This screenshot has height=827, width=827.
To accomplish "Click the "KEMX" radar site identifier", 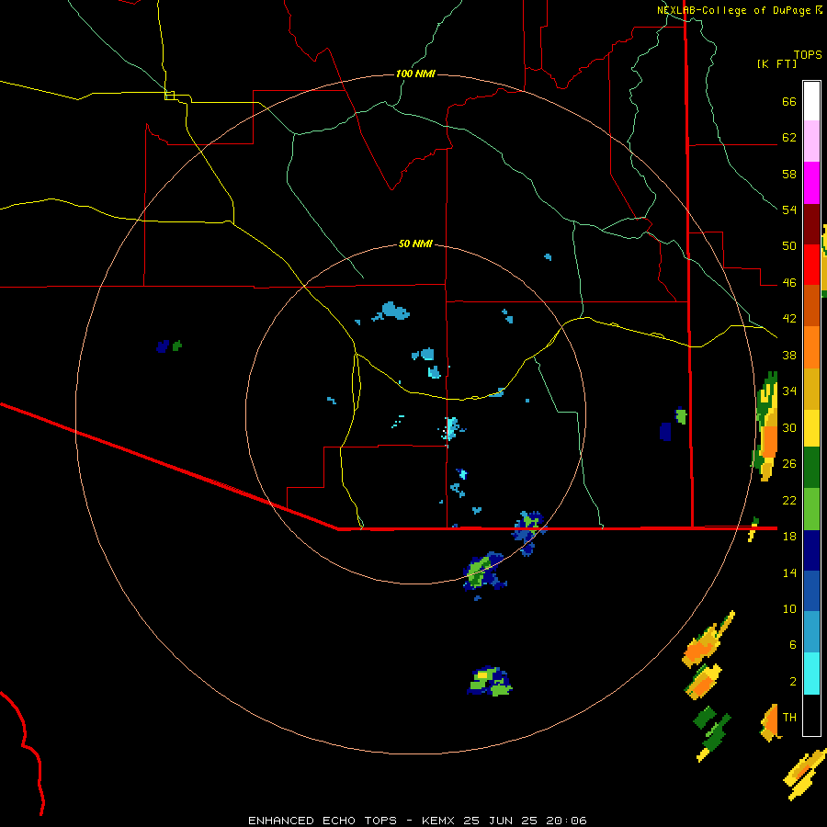I will [440, 821].
